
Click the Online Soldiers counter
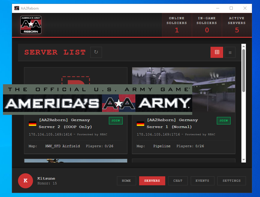click(177, 25)
